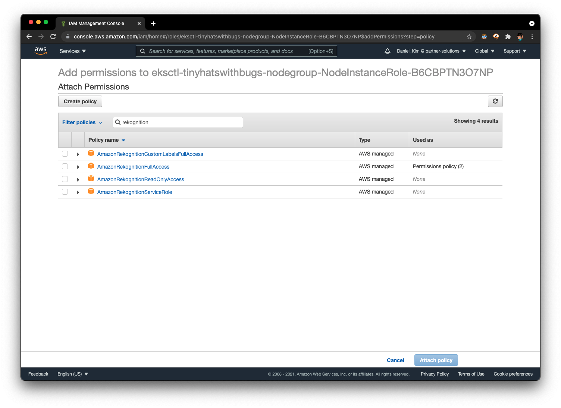Screen dimensions: 561x408
Task: Open the new tab plus button
Action: pos(153,23)
